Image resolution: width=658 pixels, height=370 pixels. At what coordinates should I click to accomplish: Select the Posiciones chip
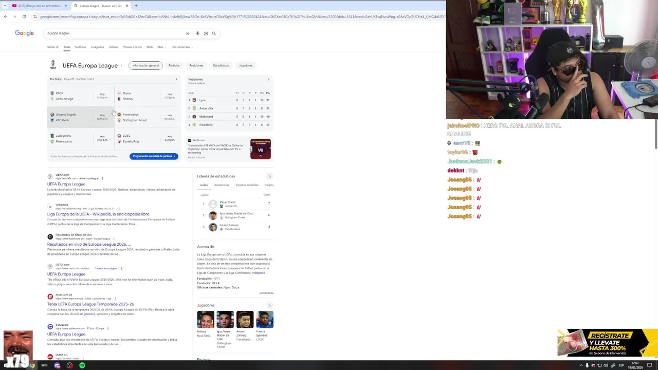196,65
